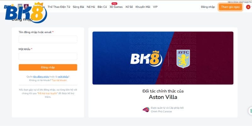Open the Tạo tài khoản link
Image resolution: width=252 pixels, height=126 pixels.
point(59,80)
